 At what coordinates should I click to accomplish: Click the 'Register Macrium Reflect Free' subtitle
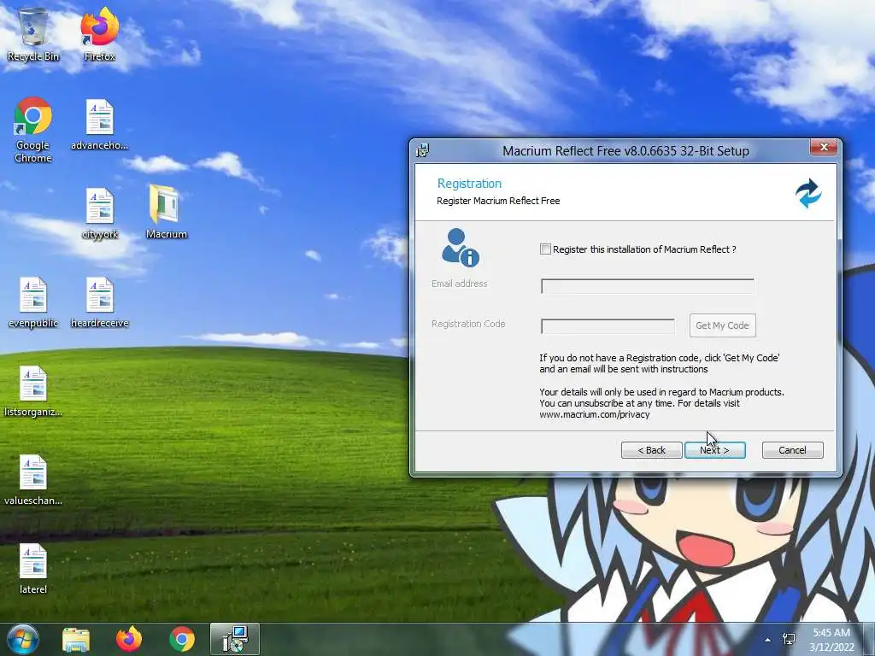[498, 201]
